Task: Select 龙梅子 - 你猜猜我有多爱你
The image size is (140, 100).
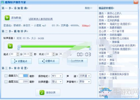Action: click(x=114, y=74)
